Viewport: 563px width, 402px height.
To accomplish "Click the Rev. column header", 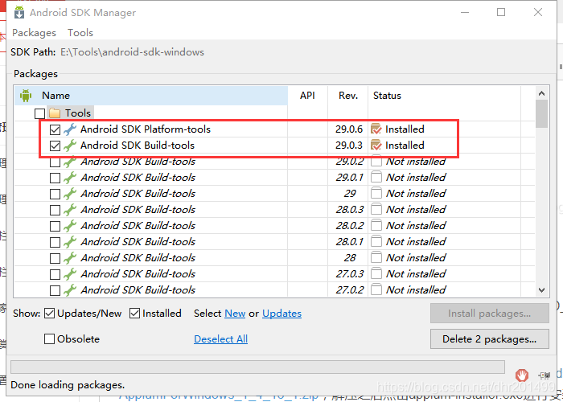I will point(348,96).
